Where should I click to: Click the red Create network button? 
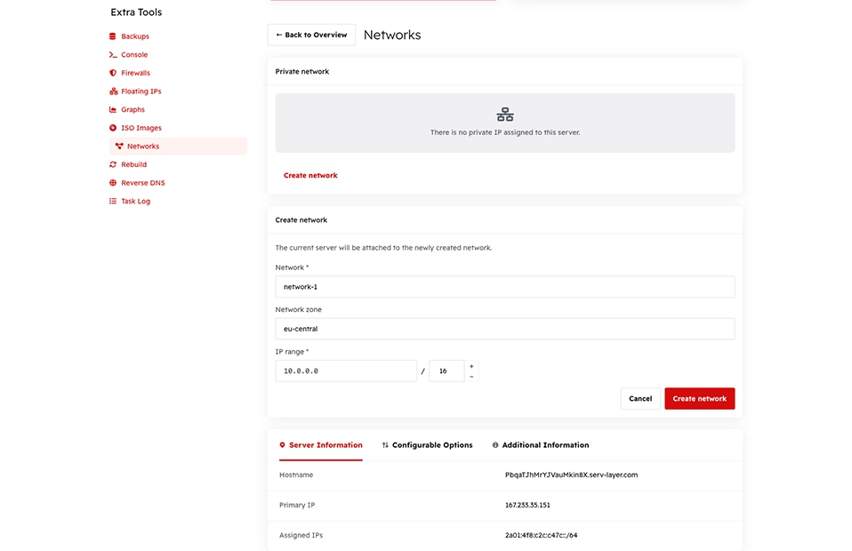[x=699, y=398]
